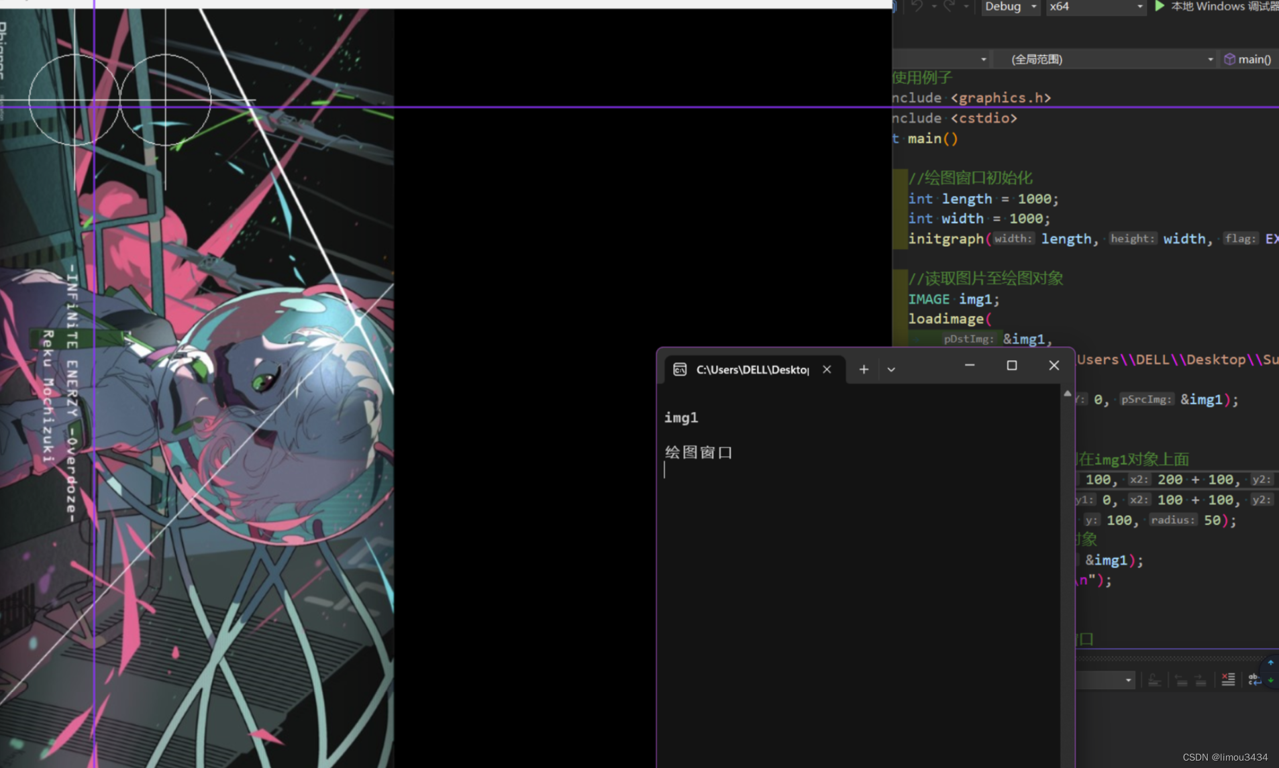
Task: Click 'IMAGE img1;' declaration line
Action: point(954,299)
